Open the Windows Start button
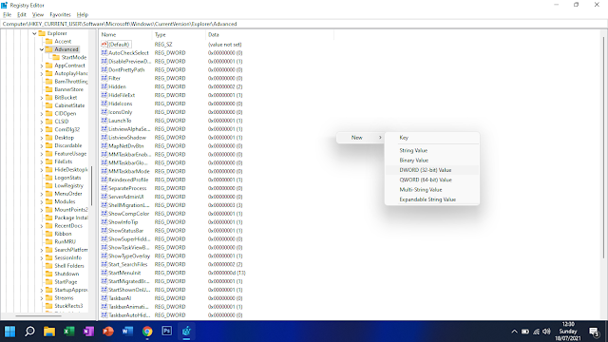The width and height of the screenshot is (608, 342). 10,332
